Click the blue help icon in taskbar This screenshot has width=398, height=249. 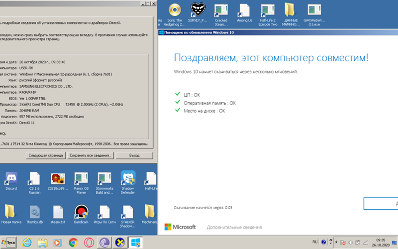pos(323,242)
